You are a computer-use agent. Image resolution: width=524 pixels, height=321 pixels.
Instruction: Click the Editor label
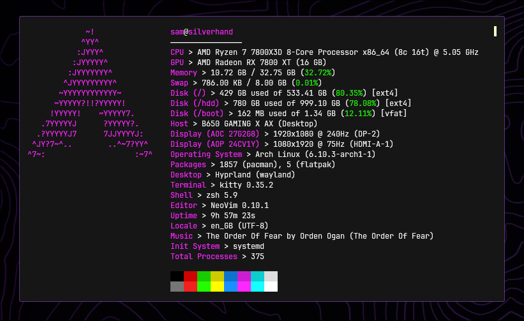click(x=184, y=205)
